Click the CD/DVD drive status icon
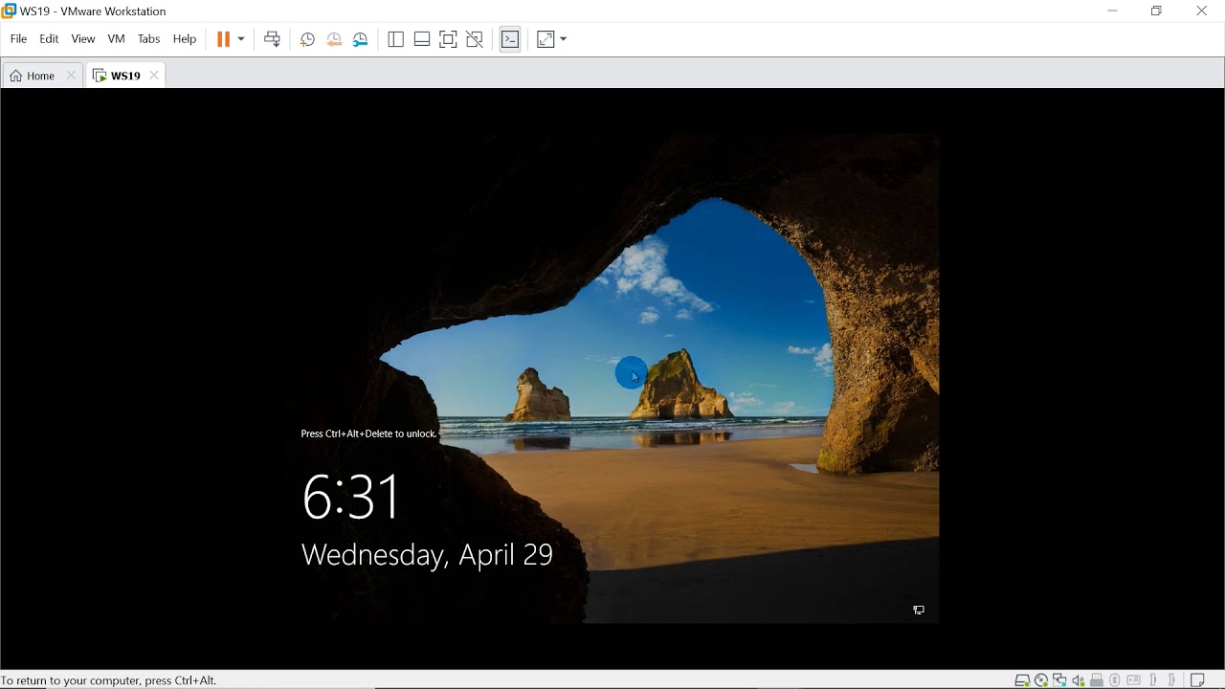 [1041, 680]
